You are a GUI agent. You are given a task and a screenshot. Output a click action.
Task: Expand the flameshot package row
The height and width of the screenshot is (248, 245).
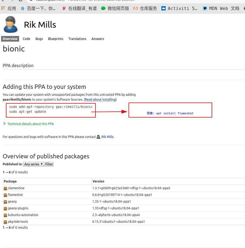124,195
